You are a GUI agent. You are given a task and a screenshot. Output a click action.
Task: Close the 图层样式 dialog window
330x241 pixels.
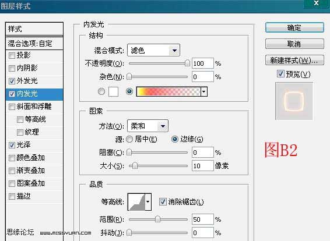(x=317, y=3)
